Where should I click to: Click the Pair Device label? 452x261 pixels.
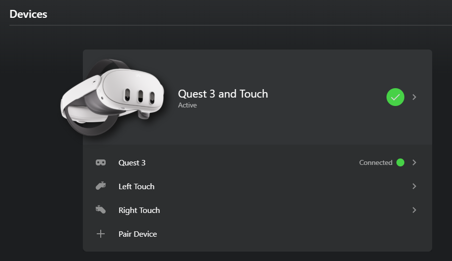(x=137, y=234)
